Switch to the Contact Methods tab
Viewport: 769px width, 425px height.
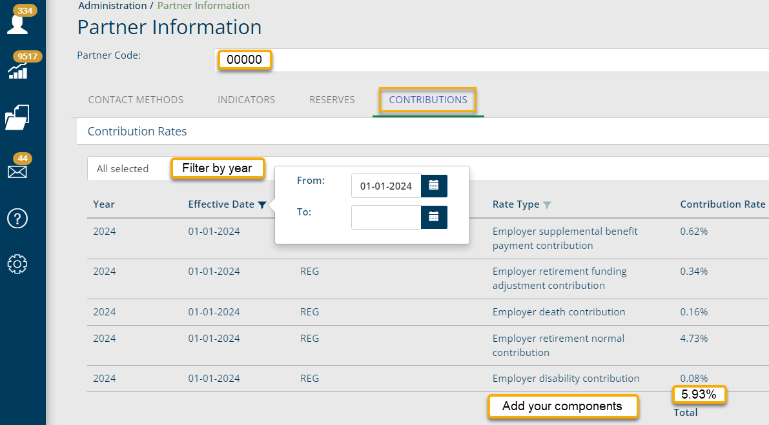(x=136, y=100)
